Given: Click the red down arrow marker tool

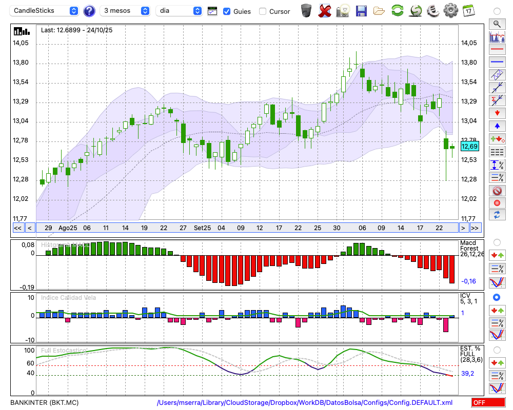Looking at the screenshot, I should click(497, 113).
